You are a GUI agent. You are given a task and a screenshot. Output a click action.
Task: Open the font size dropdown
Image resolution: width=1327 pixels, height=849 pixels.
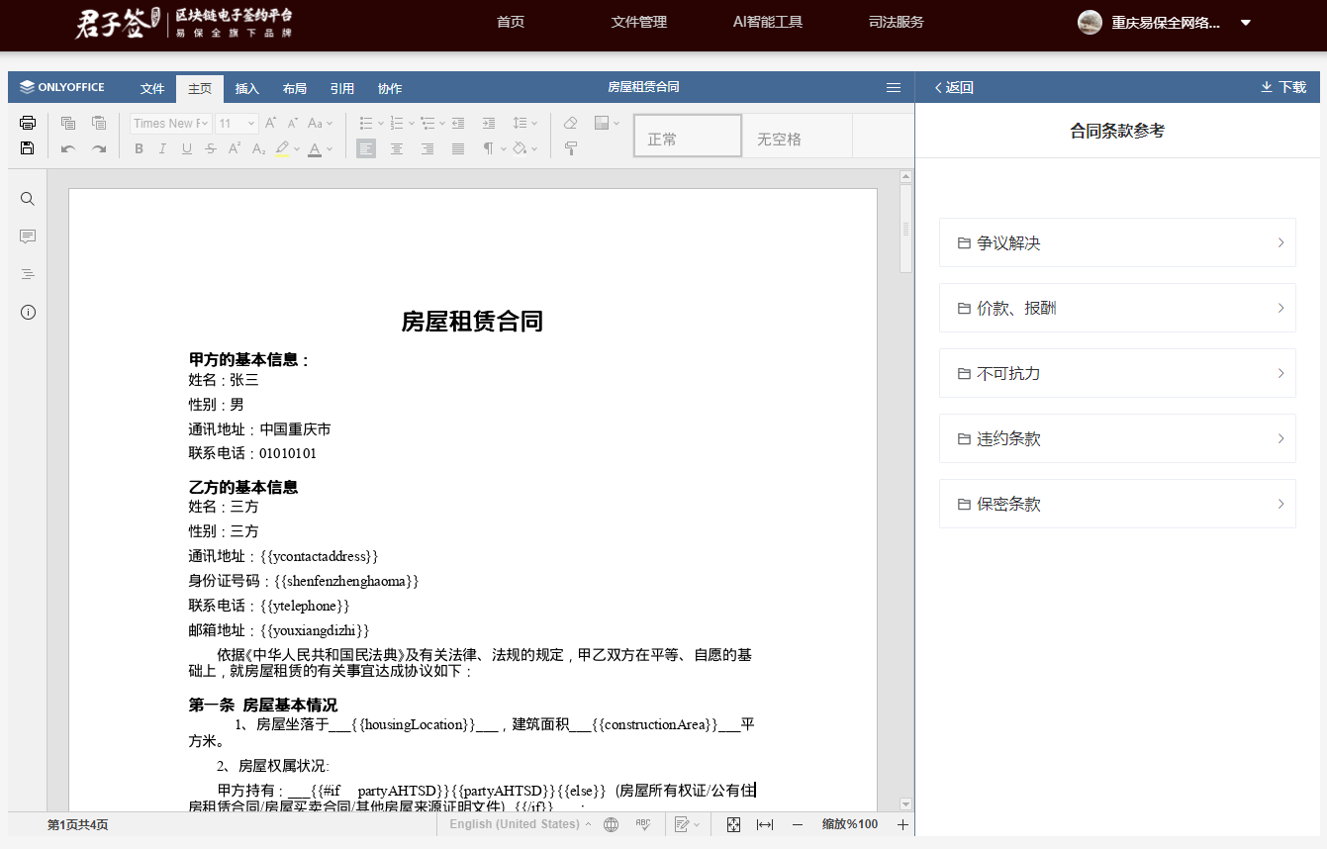pos(237,124)
